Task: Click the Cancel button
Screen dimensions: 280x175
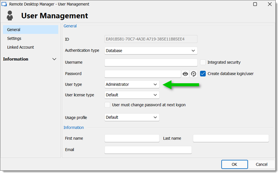Action: (x=261, y=164)
